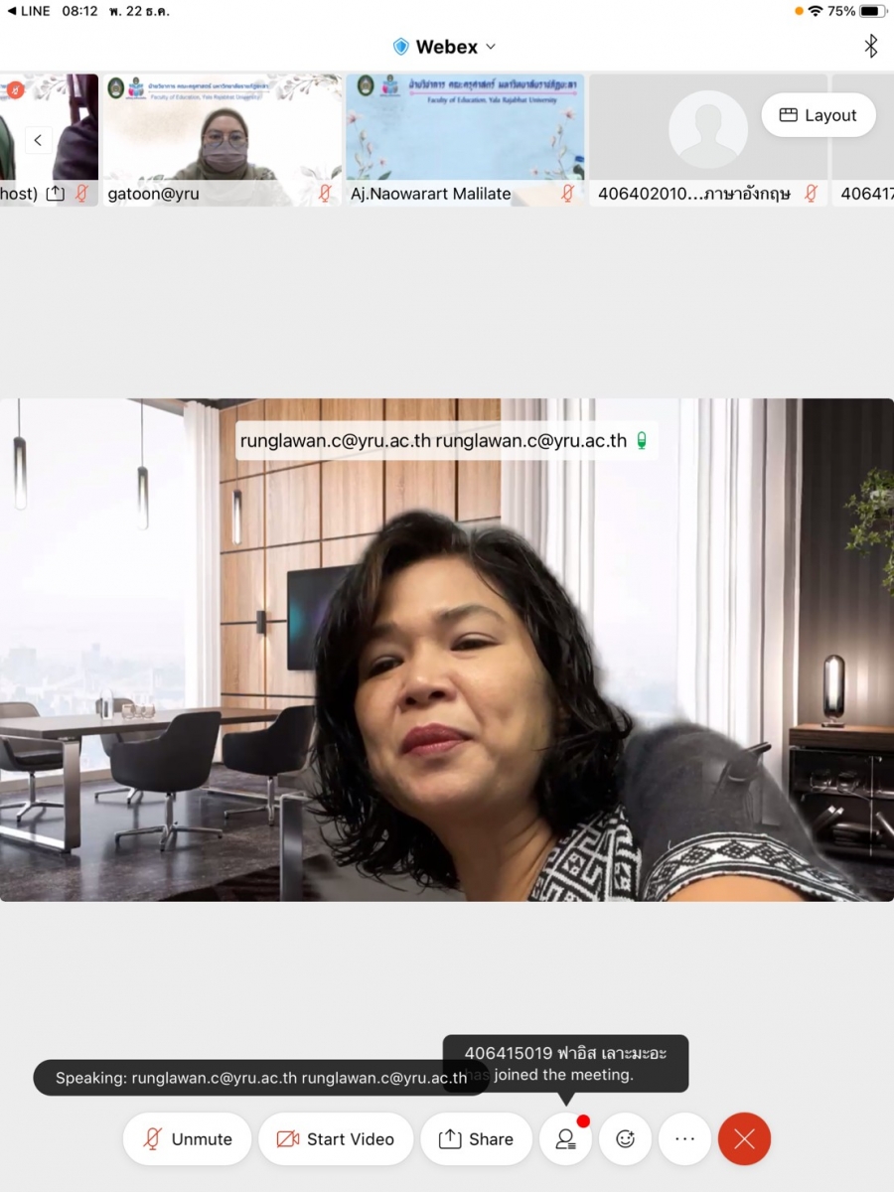
Task: Select gatoon@yru video thumbnail
Action: click(x=223, y=129)
